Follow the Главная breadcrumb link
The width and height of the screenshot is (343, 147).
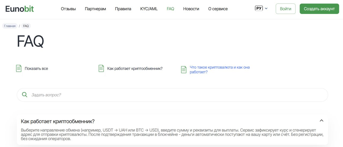tap(10, 26)
